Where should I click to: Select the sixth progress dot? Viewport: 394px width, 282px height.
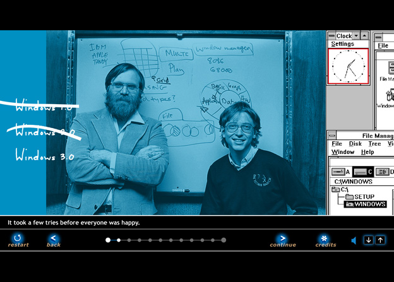[x=160, y=240]
